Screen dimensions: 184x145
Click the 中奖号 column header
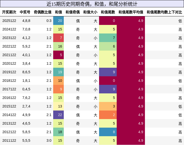click(x=25, y=12)
